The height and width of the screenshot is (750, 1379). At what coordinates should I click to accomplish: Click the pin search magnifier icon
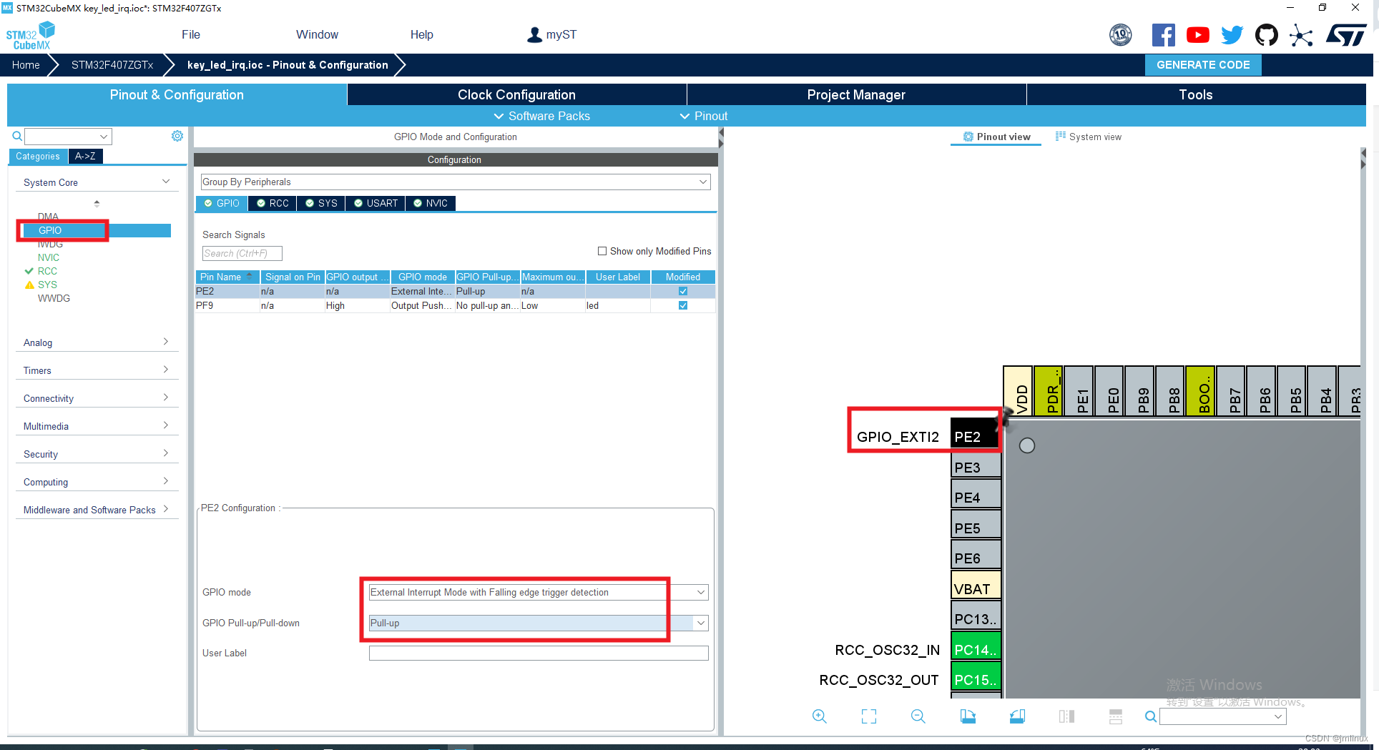coord(1150,716)
